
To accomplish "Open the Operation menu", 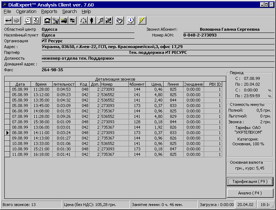I will point(26,12).
